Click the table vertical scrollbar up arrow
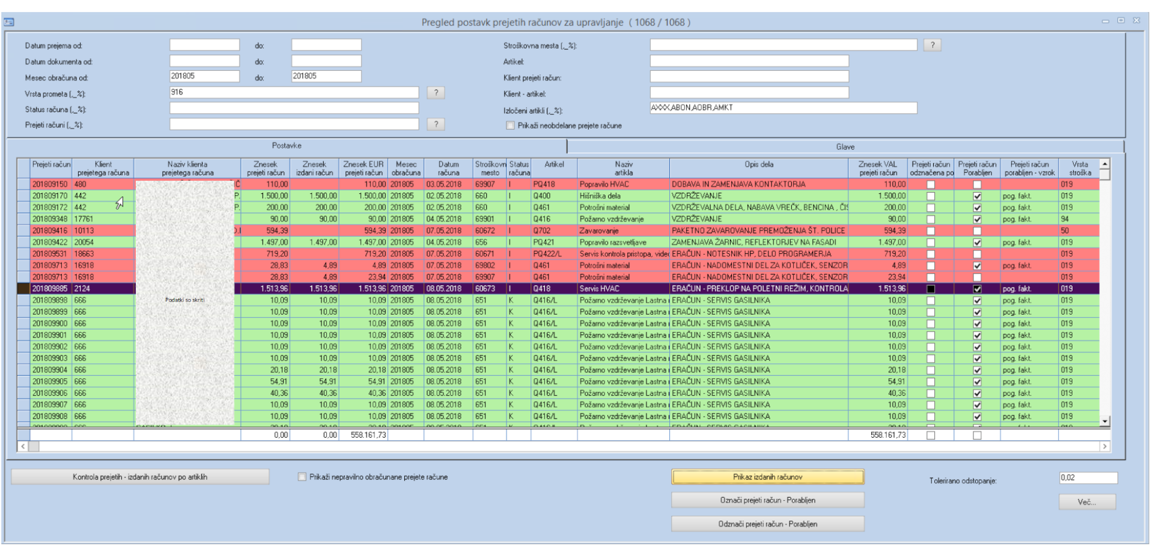The height and width of the screenshot is (556, 1150). pyautogui.click(x=1104, y=164)
